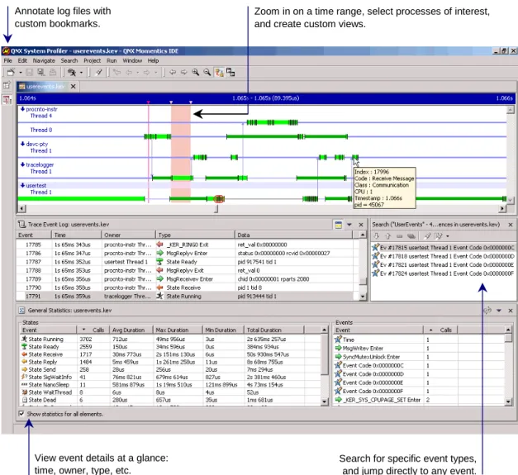Close the userevents.kev editor tab

click(73, 87)
